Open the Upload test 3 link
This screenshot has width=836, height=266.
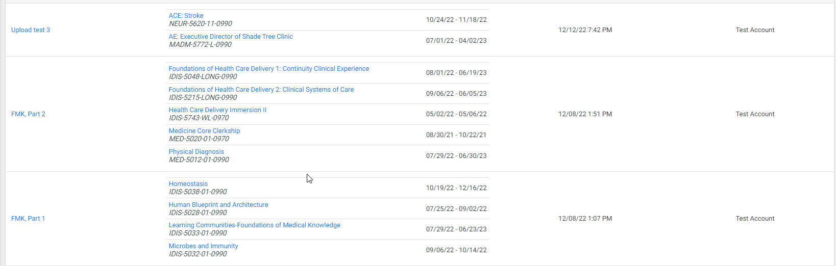(x=31, y=30)
